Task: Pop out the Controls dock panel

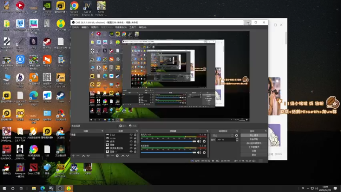Action: (266, 131)
